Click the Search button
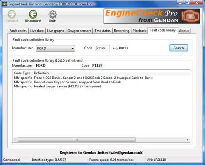Viewport: 205px width, 165px height. click(x=179, y=48)
